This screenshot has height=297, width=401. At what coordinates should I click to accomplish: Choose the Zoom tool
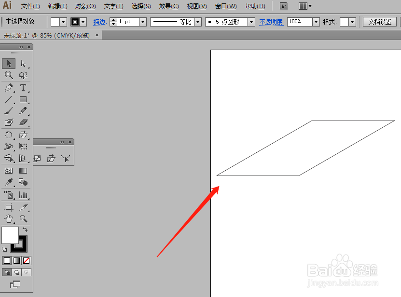click(x=23, y=219)
